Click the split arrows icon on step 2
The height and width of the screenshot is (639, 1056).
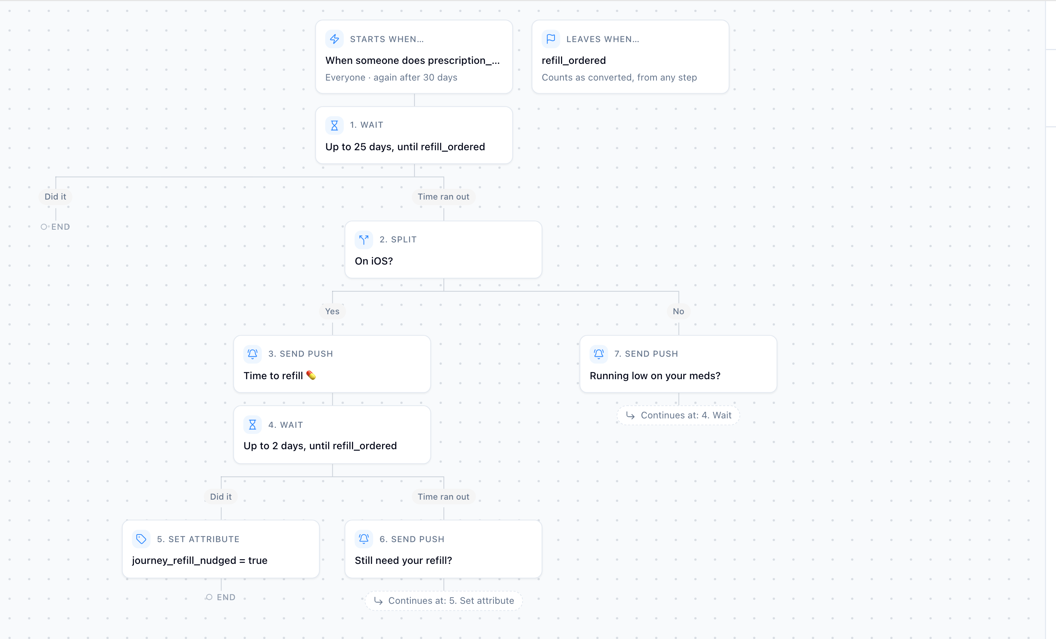click(364, 239)
